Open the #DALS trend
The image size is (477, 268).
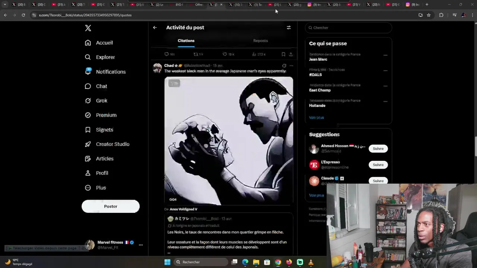(315, 75)
